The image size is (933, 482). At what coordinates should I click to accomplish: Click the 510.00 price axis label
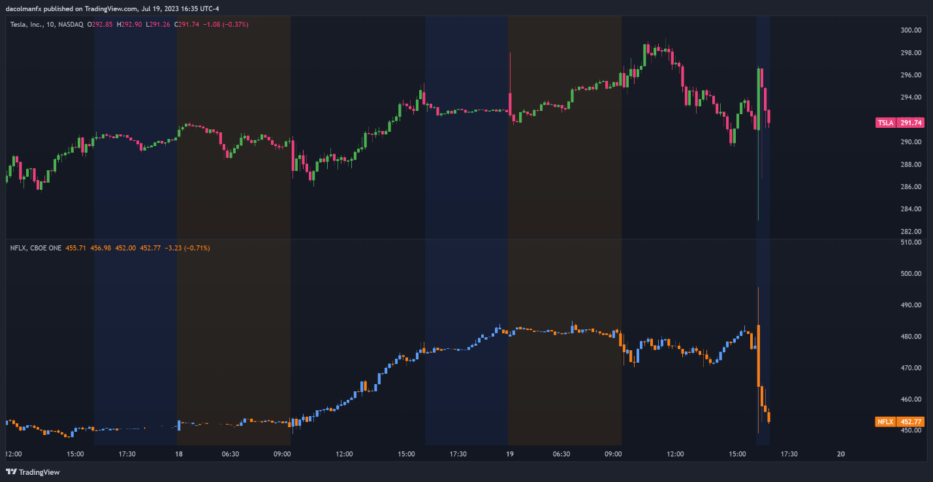click(911, 242)
